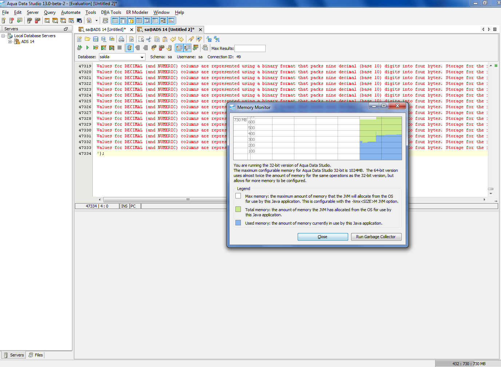Click the Save As disk icon
Image resolution: width=501 pixels, height=367 pixels.
[103, 39]
